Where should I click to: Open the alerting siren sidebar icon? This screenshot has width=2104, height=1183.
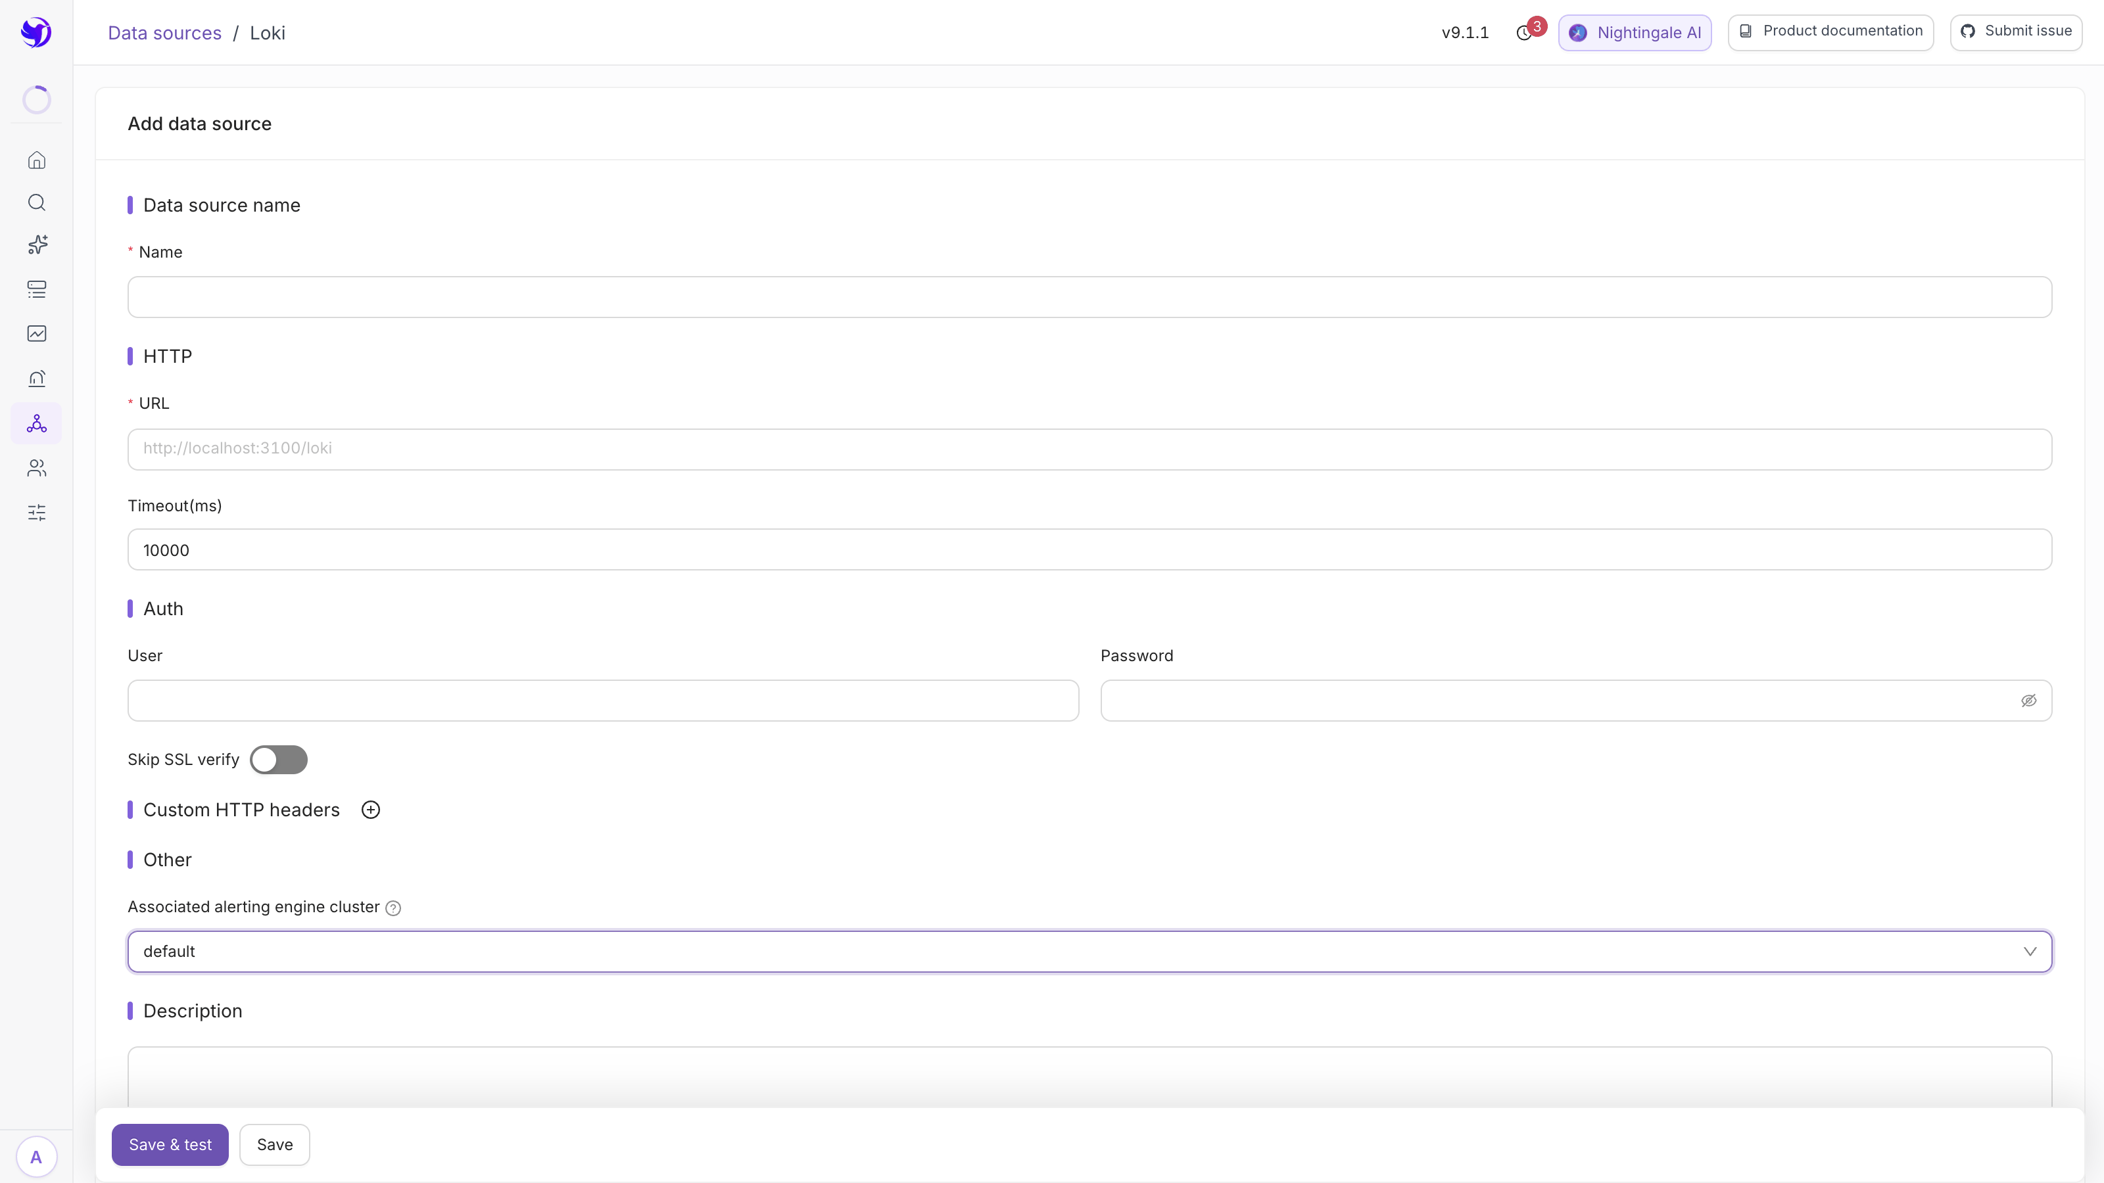click(x=37, y=378)
